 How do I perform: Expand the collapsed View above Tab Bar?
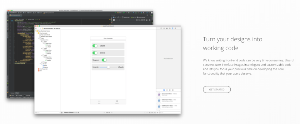[42, 62]
